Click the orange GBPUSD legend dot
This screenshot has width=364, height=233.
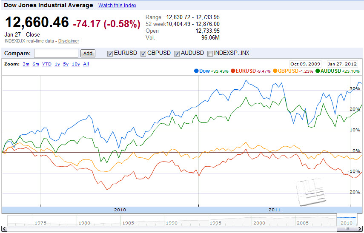point(275,71)
